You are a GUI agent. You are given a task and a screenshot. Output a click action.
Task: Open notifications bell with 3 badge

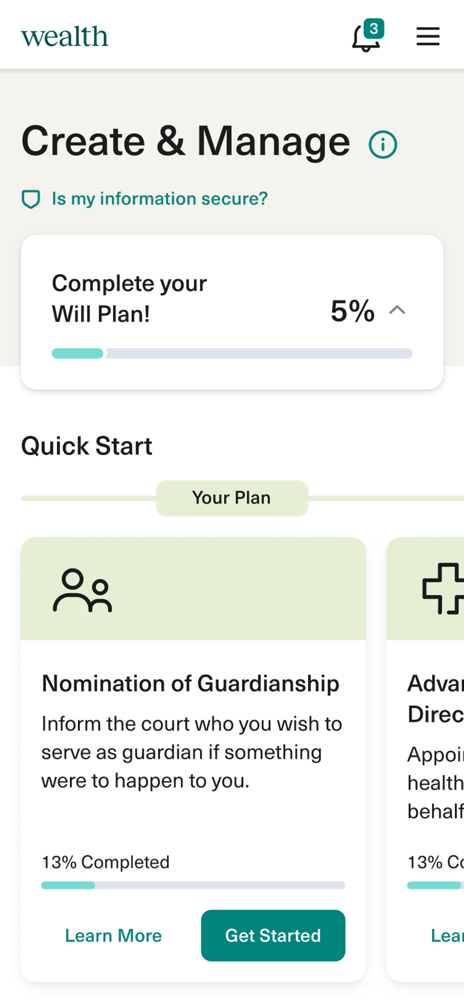point(367,37)
